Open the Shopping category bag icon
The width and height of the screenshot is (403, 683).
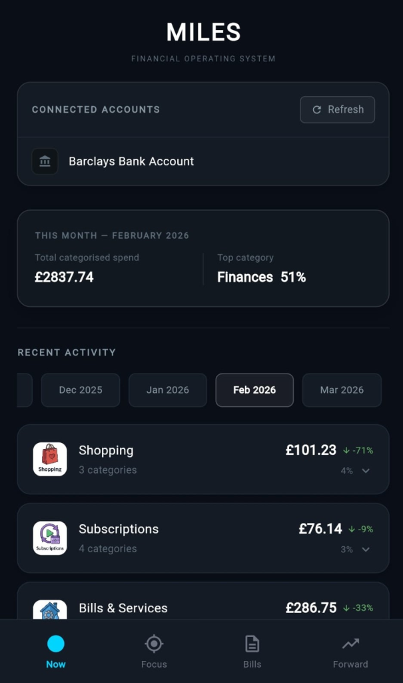coord(50,459)
